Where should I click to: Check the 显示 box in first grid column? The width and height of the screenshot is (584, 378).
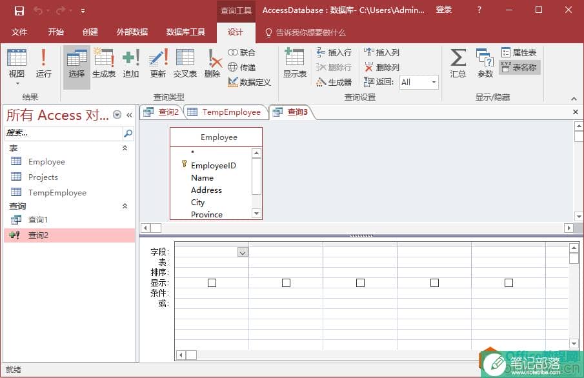pyautogui.click(x=212, y=283)
